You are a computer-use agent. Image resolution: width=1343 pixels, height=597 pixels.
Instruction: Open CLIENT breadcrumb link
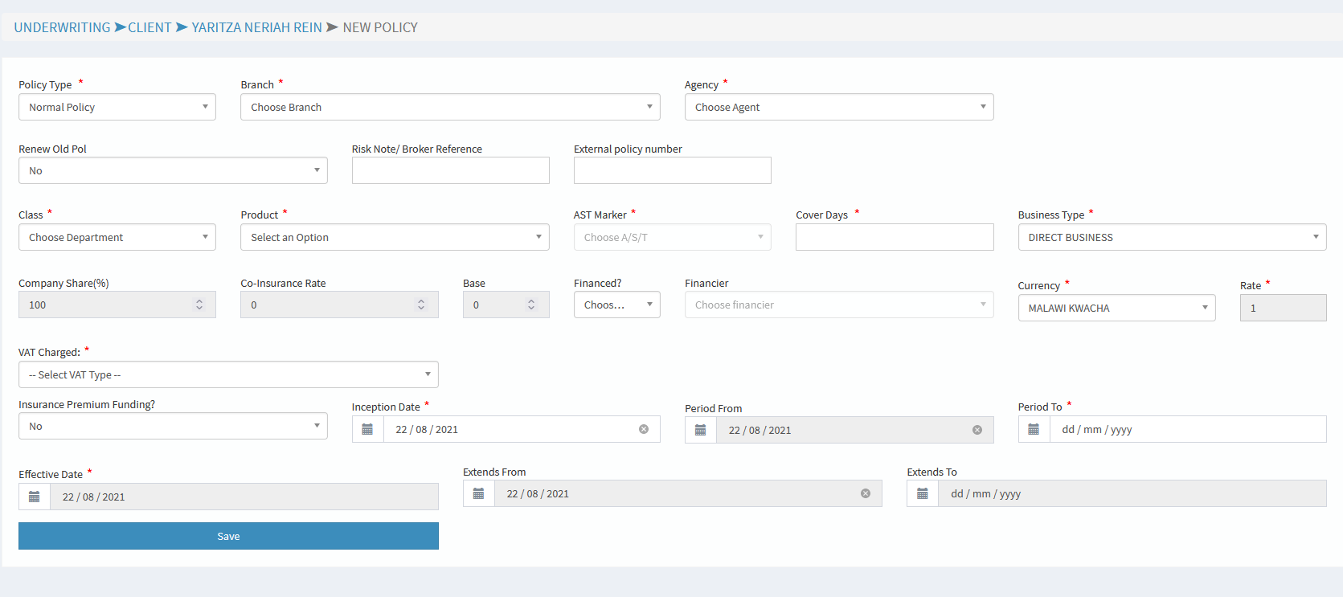tap(149, 27)
